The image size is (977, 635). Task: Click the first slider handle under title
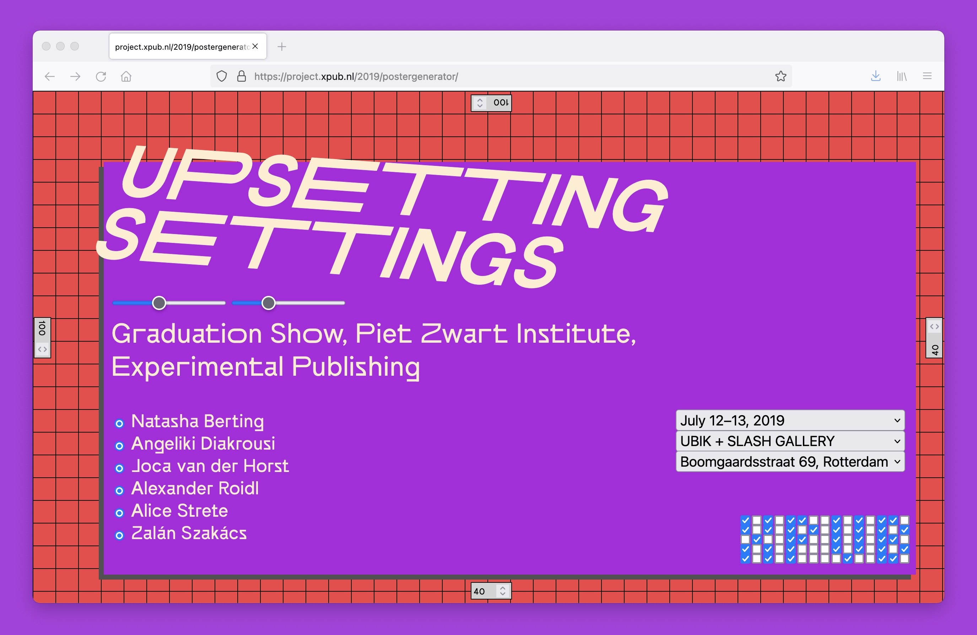[x=159, y=303]
